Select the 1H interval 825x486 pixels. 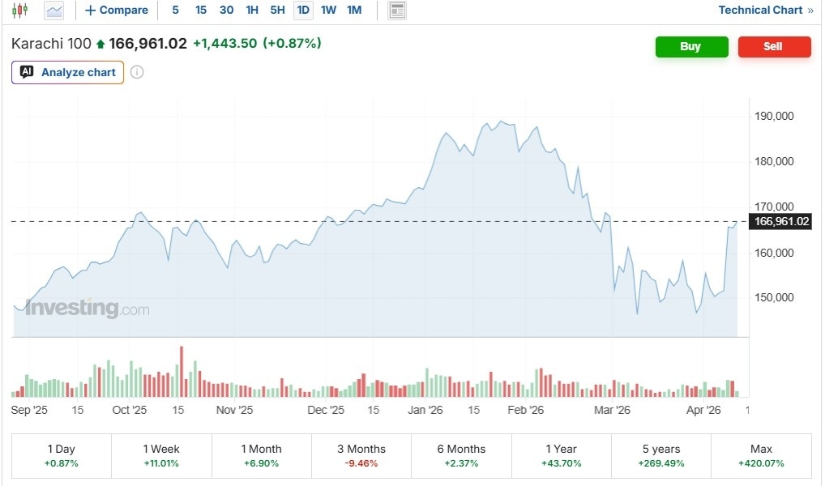click(x=252, y=11)
